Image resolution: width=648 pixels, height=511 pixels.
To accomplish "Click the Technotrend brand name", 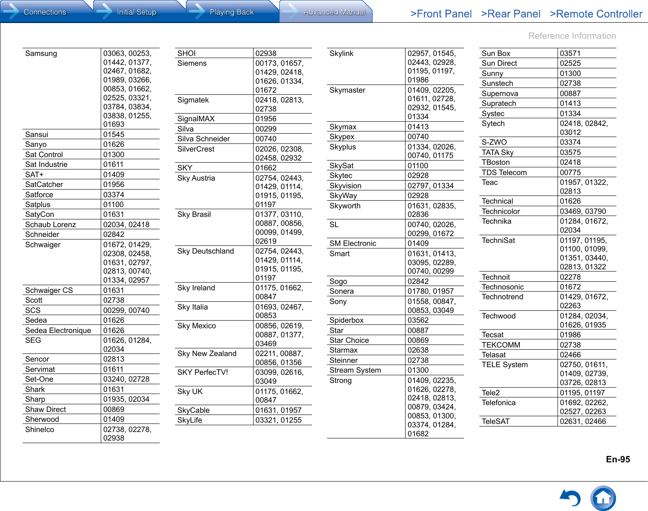I will point(502,297).
